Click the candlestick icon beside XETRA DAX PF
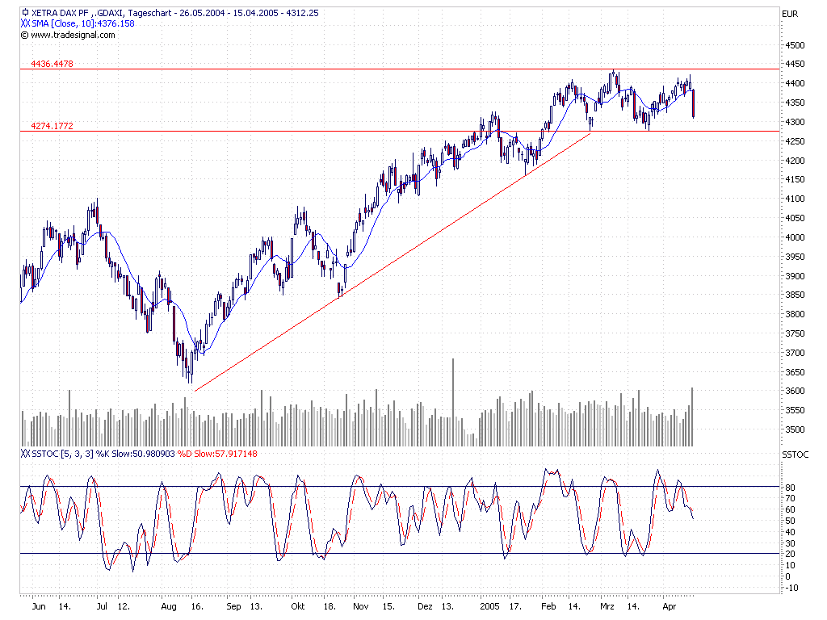 pyautogui.click(x=25, y=12)
